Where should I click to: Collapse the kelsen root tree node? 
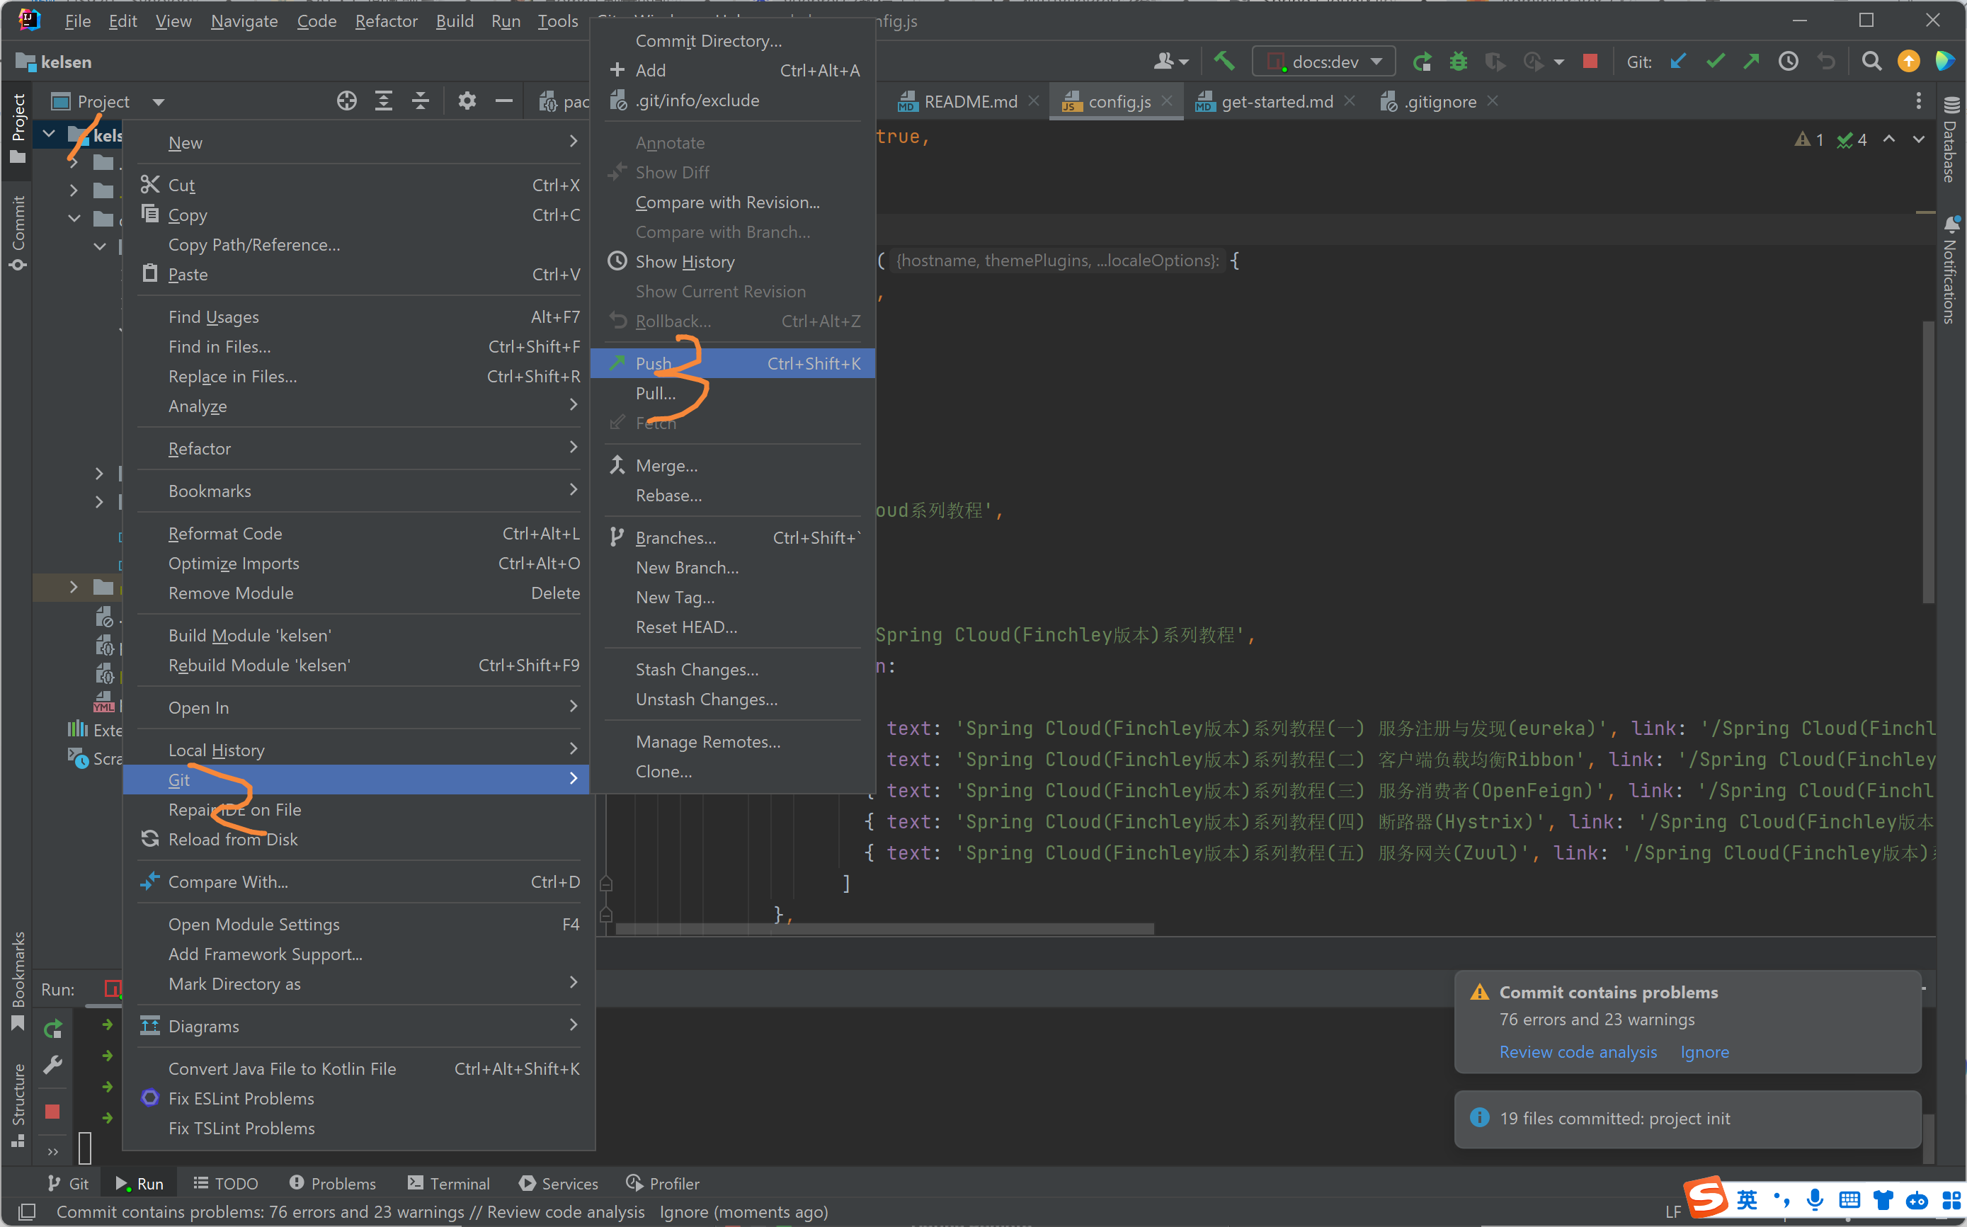(x=50, y=134)
